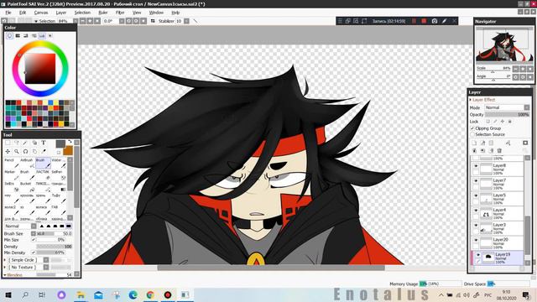Expand the Simple Circle brush shape
This screenshot has width=537, height=302.
point(5,260)
